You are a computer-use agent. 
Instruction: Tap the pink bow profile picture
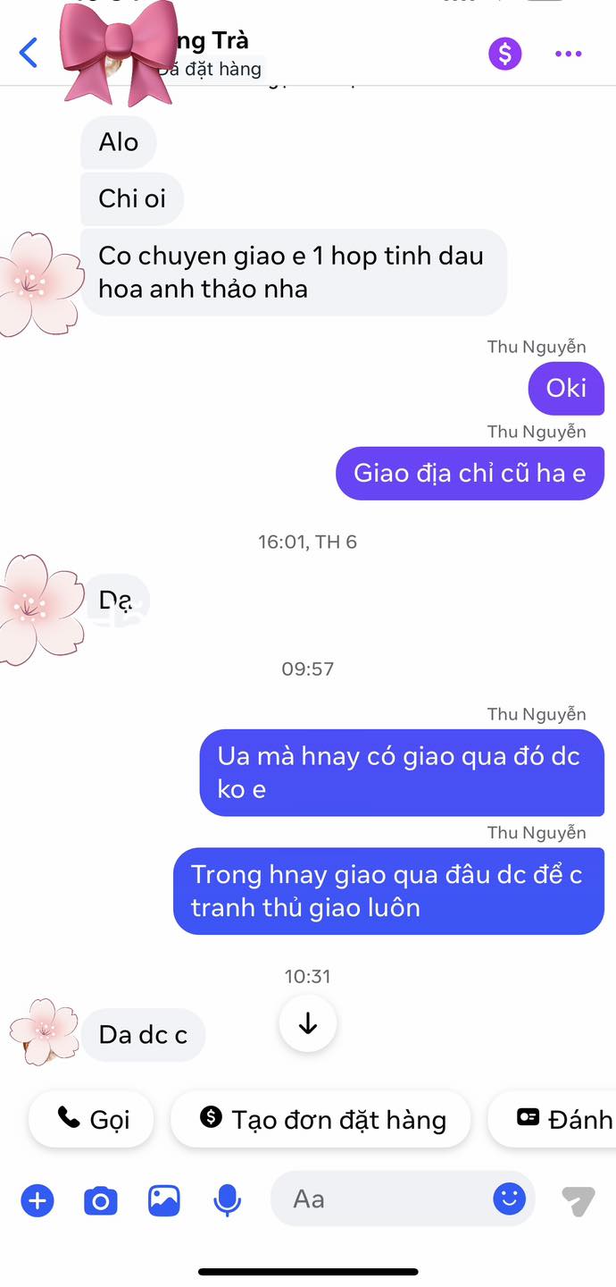[x=117, y=52]
